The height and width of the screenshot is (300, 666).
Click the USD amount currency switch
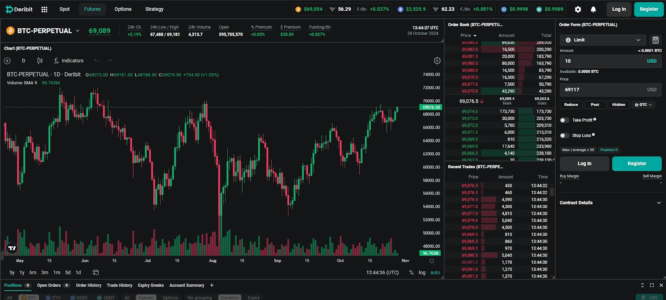651,61
